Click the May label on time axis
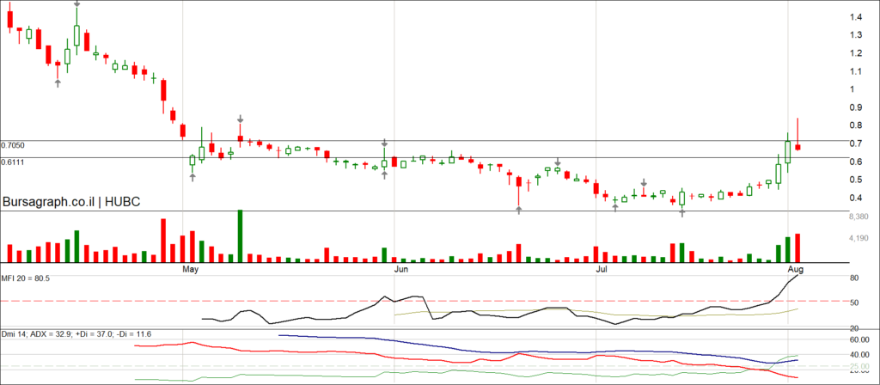 (x=191, y=270)
